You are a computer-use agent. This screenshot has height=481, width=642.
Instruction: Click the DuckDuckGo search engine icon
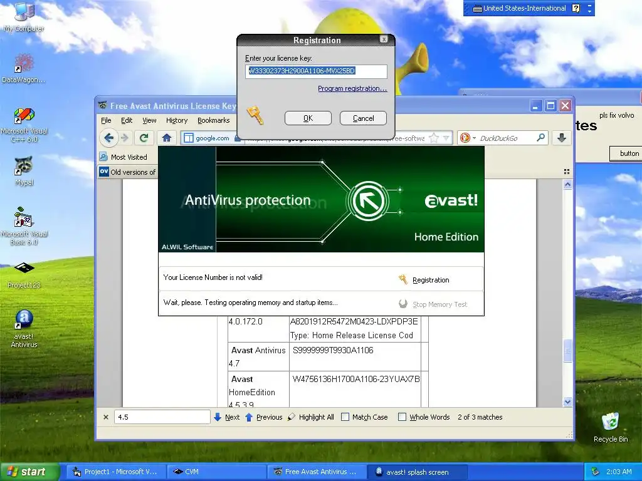[465, 138]
